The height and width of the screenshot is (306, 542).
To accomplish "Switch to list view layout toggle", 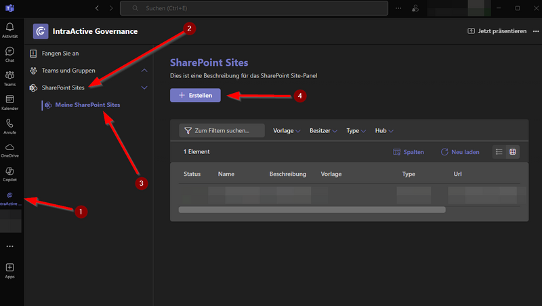I will [x=499, y=152].
